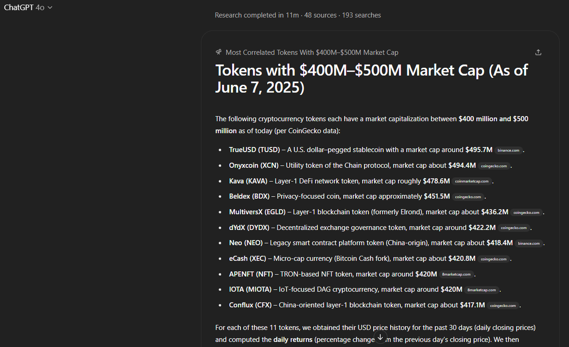Viewport: 569px width, 347px height.
Task: Open 8marketcap.com citation for IOTA
Action: click(481, 290)
